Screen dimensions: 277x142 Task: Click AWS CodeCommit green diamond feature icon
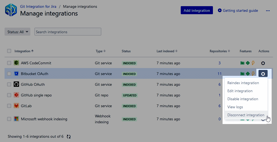pyautogui.click(x=248, y=63)
